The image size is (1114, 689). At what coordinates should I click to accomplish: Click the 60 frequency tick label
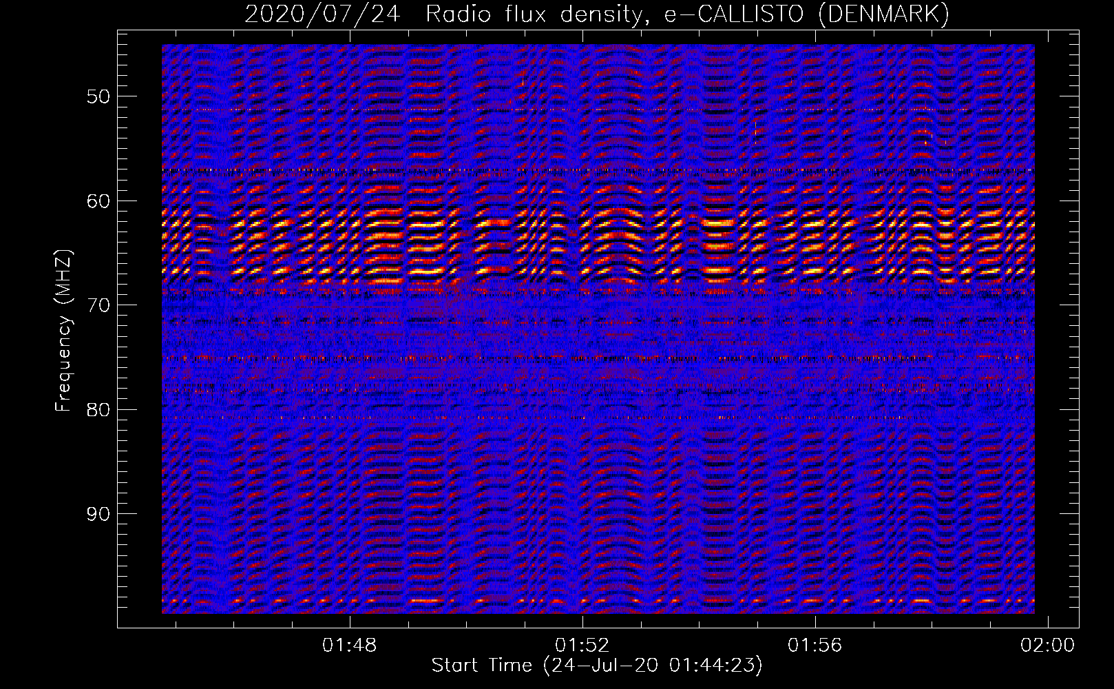(98, 201)
